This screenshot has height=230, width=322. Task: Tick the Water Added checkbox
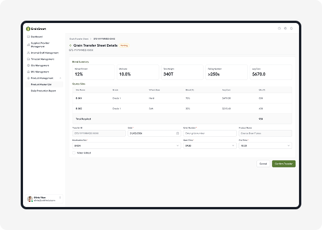(x=74, y=153)
